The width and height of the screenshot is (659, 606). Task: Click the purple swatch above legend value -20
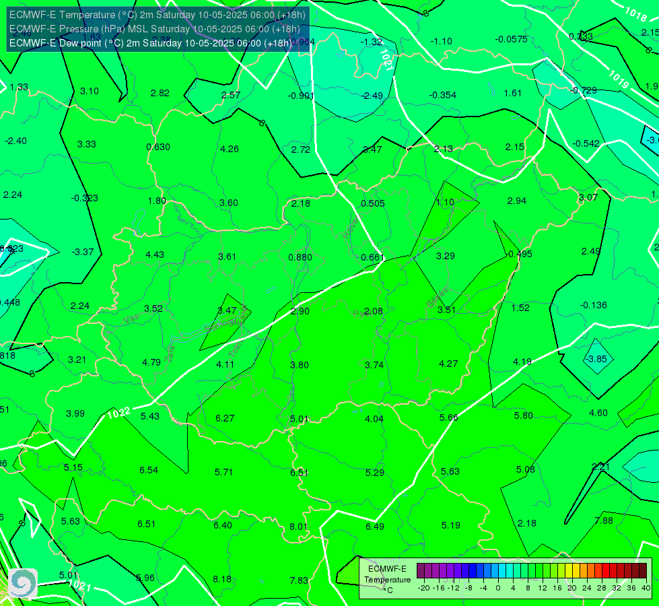(x=421, y=571)
